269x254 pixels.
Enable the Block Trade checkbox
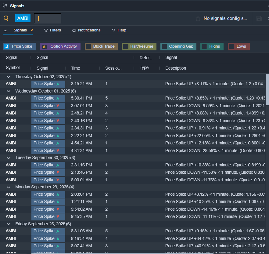(88, 46)
